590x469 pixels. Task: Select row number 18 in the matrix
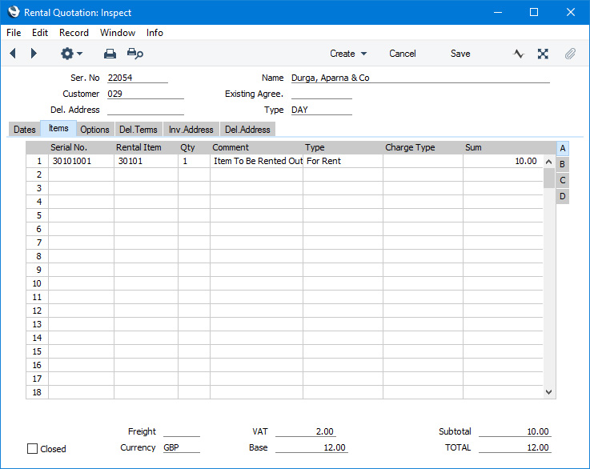[38, 392]
